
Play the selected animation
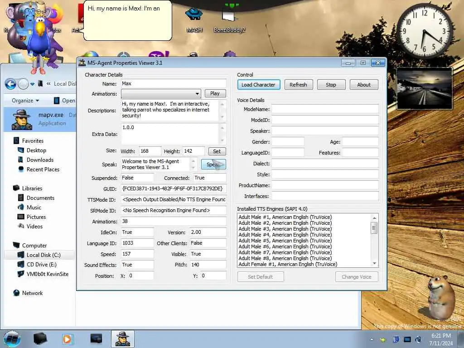[x=215, y=93]
